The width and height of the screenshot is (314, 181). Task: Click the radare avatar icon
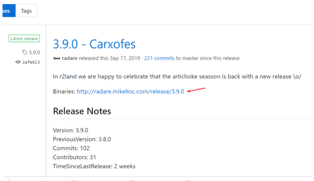pyautogui.click(x=57, y=58)
